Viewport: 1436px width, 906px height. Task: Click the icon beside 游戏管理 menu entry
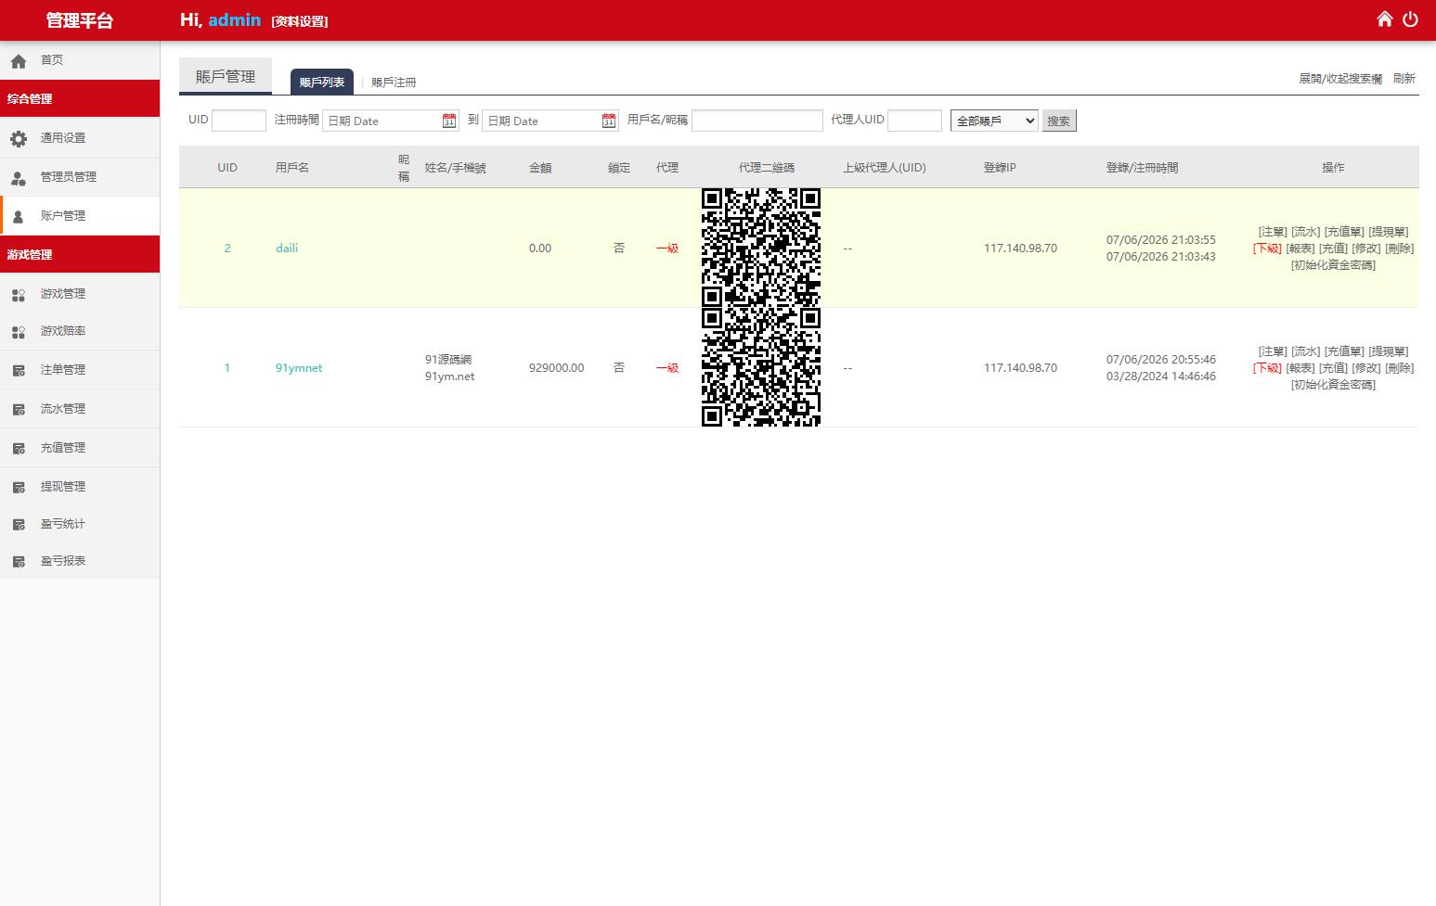point(19,295)
